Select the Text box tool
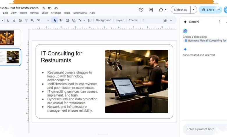The width and height of the screenshot is (227, 137). click(61, 20)
